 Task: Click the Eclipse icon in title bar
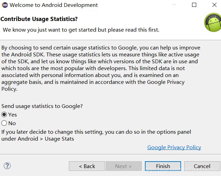5,5
